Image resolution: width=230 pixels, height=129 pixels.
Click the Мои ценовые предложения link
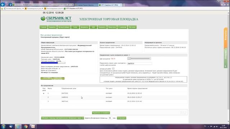coord(51,35)
